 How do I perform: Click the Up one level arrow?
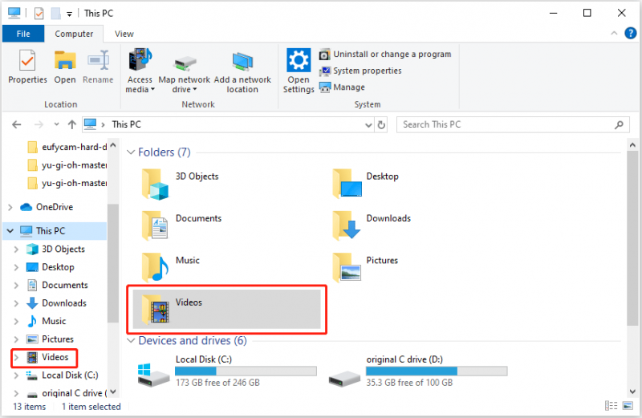pos(72,124)
